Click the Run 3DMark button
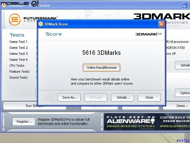Viewport: 190px width, 143px height. tap(35, 106)
